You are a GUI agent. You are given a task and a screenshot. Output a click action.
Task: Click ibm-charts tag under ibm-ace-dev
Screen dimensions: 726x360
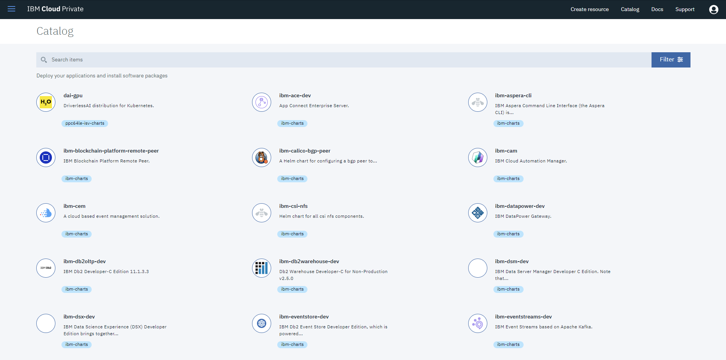coord(293,124)
